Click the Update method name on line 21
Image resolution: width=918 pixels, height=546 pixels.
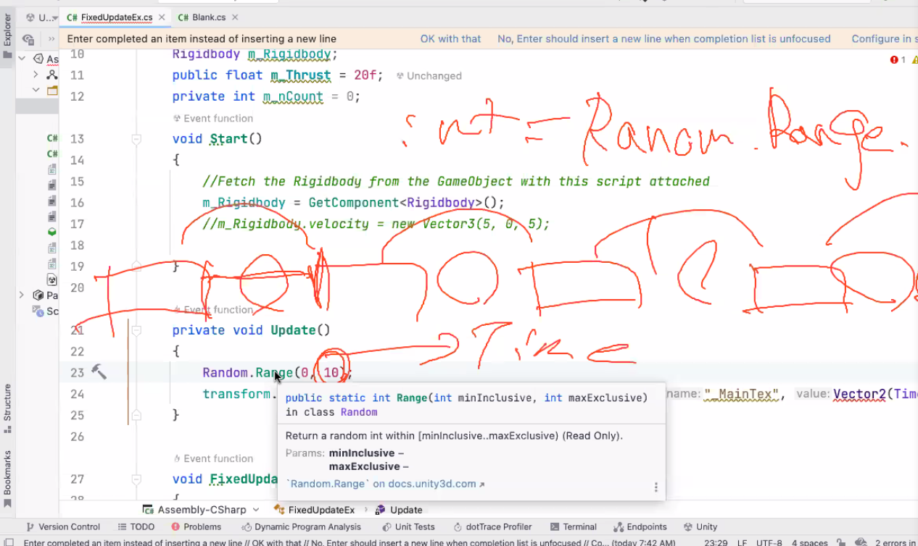293,330
